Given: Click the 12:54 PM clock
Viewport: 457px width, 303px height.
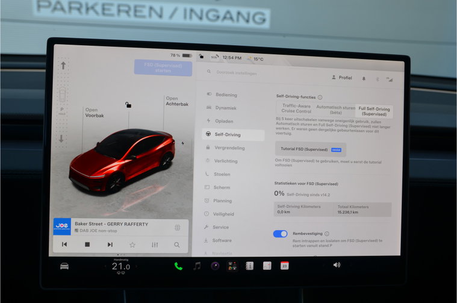Looking at the screenshot, I should click(x=232, y=58).
